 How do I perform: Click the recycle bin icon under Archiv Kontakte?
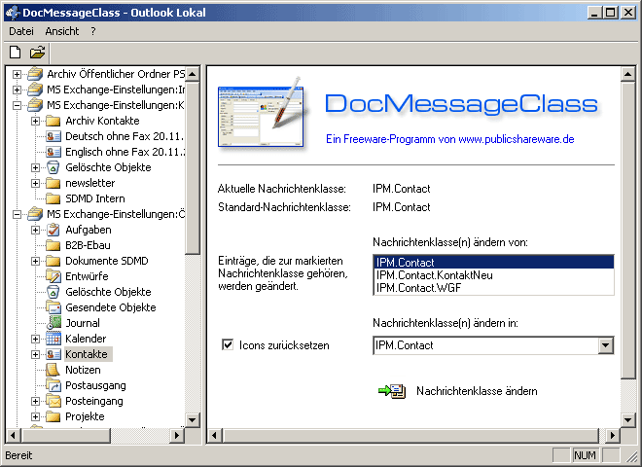coord(53,167)
